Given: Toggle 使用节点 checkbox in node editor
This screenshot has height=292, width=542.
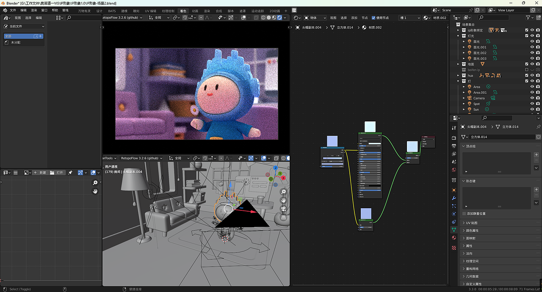Looking at the screenshot, I should click(x=373, y=18).
